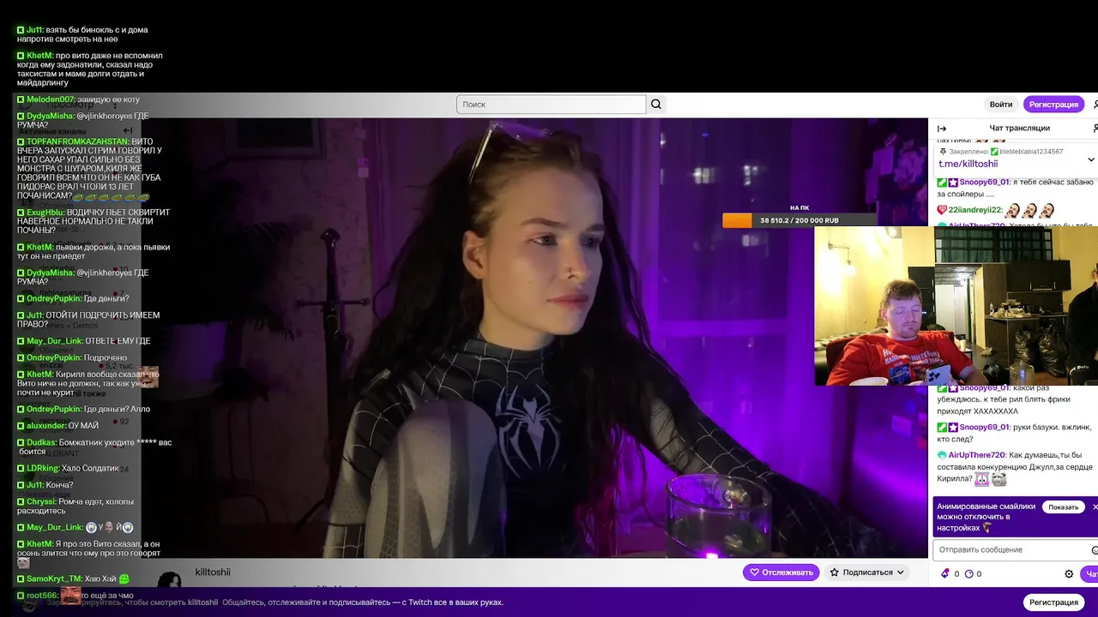1098x617 pixels.
Task: Open the Подписаться subscribe dropdown
Action: (x=866, y=572)
